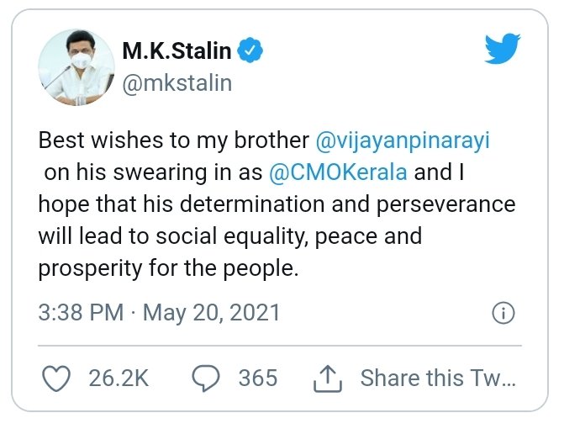Click the 3:38 PM time
The width and height of the screenshot is (564, 434).
coord(81,314)
